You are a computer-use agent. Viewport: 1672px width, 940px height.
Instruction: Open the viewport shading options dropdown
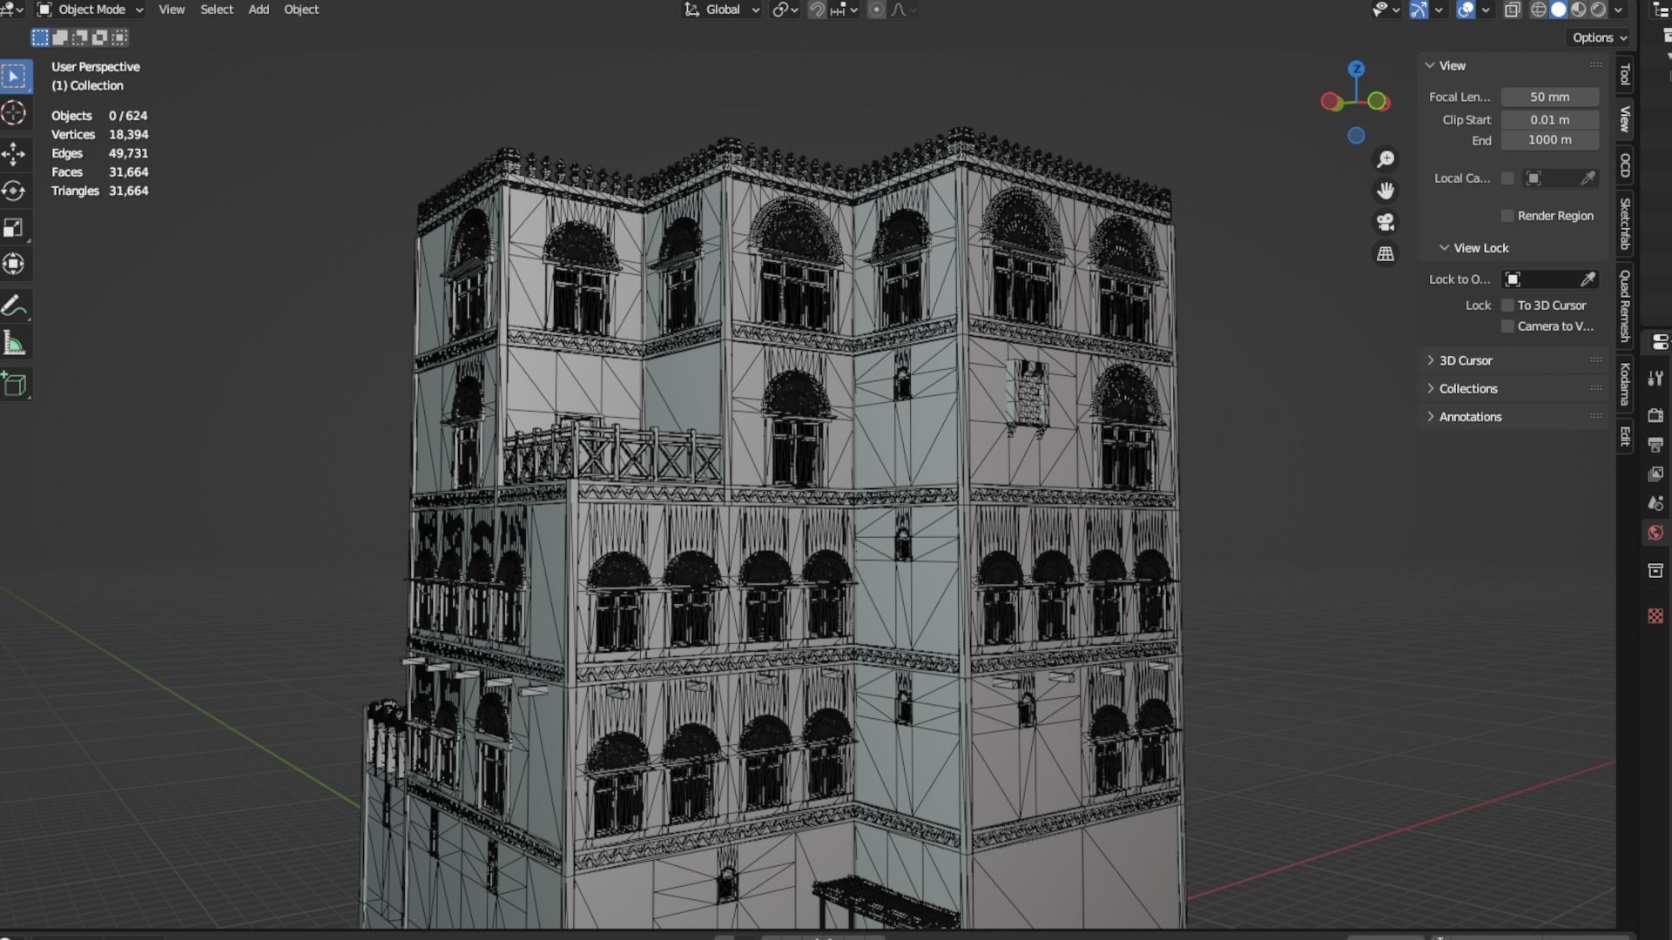[x=1618, y=10]
